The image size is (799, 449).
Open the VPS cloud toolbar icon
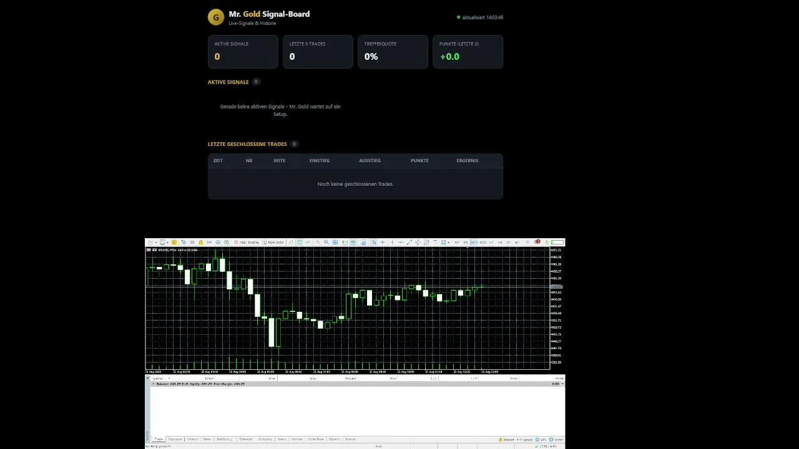coord(218,242)
